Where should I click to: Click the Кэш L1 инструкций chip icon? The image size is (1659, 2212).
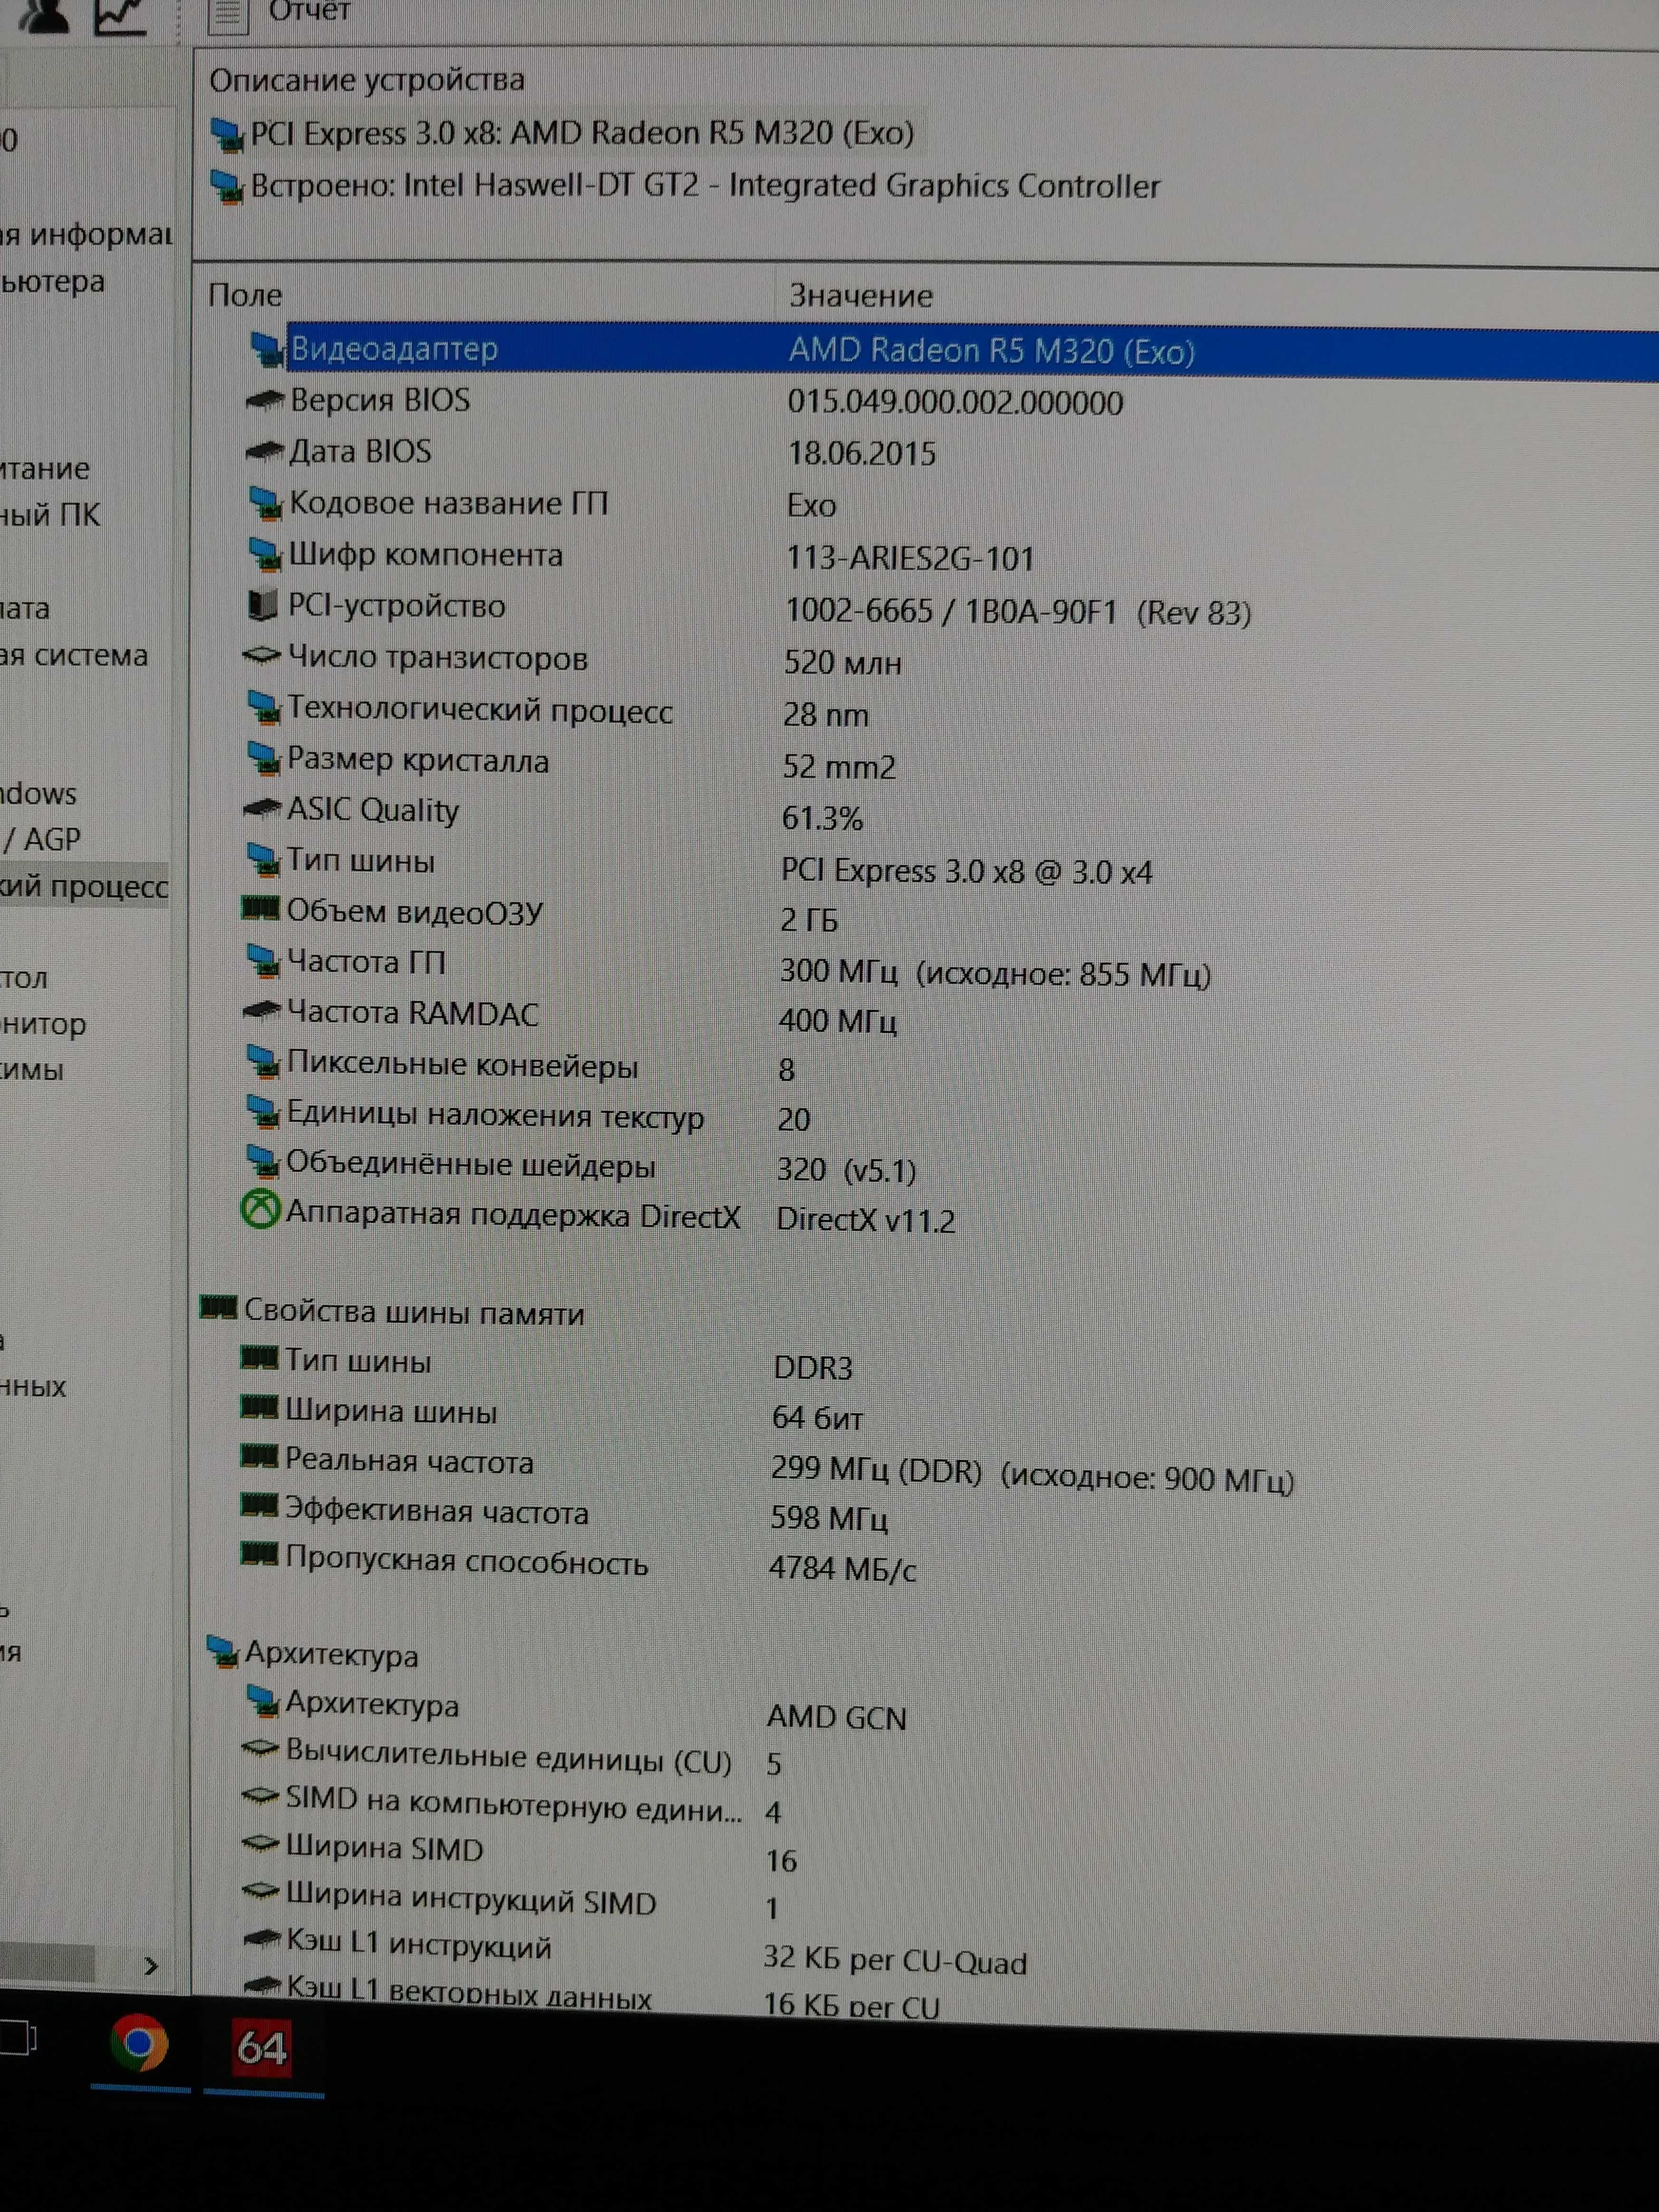coord(261,1939)
